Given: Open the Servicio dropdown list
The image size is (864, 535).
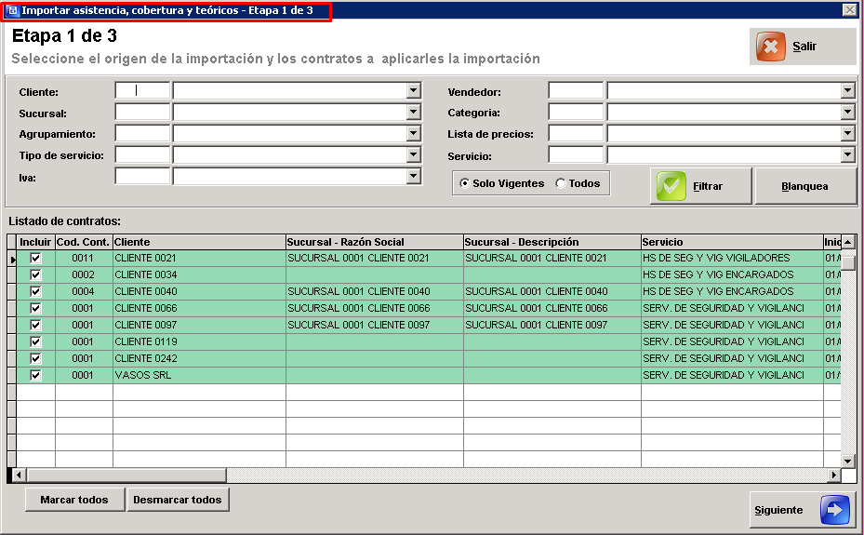Looking at the screenshot, I should pyautogui.click(x=847, y=154).
